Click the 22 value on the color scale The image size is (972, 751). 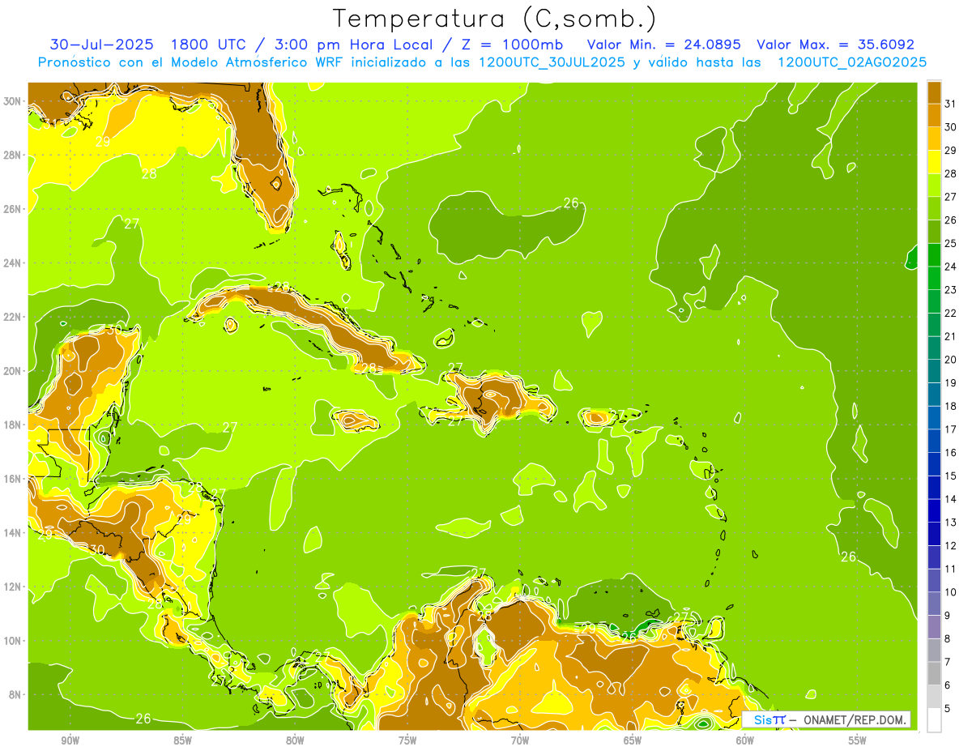point(951,313)
